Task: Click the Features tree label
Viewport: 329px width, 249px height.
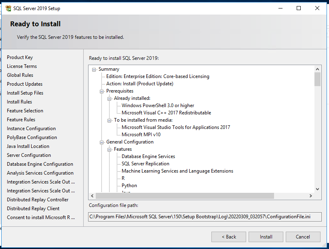Action: click(x=123, y=149)
